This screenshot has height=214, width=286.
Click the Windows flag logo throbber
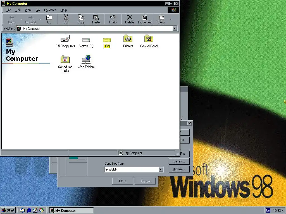coord(173,10)
